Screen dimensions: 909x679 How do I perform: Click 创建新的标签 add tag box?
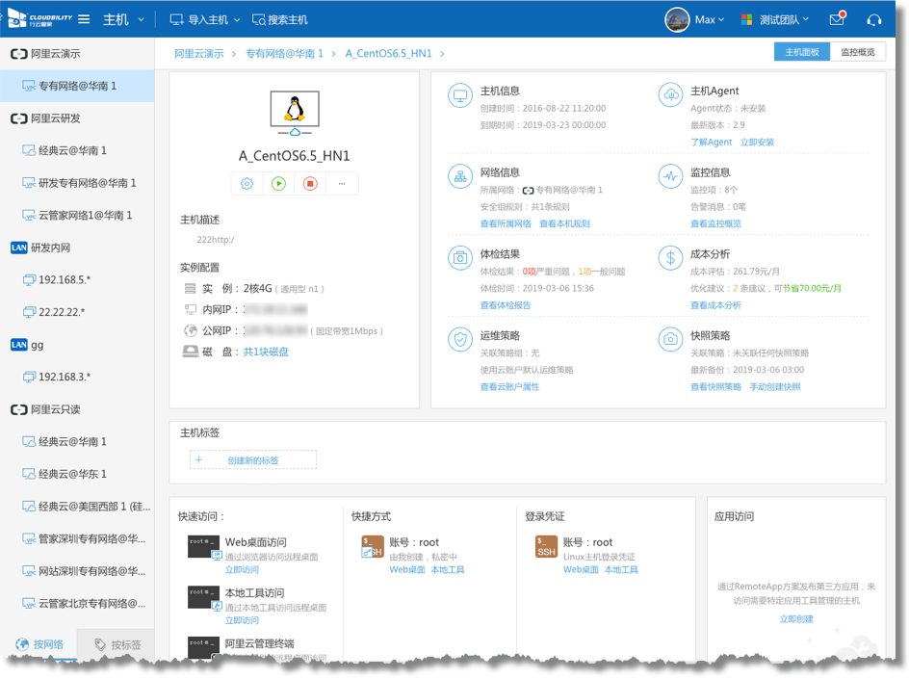click(x=253, y=459)
